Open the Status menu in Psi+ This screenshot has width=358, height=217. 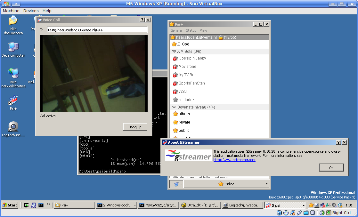[x=191, y=30]
